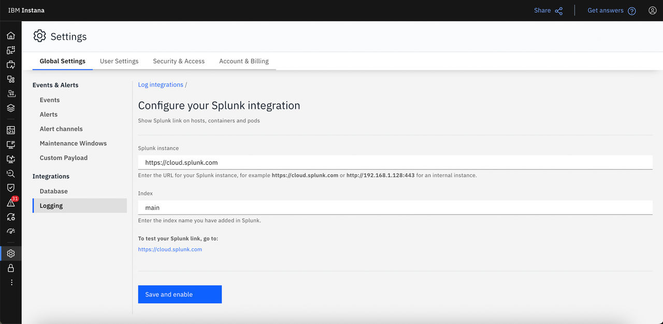Open the dashboard panel with charts icon
Image resolution: width=663 pixels, height=324 pixels.
pyautogui.click(x=11, y=130)
